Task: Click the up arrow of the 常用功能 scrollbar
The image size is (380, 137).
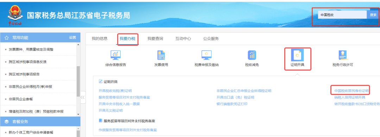Action: click(x=78, y=44)
